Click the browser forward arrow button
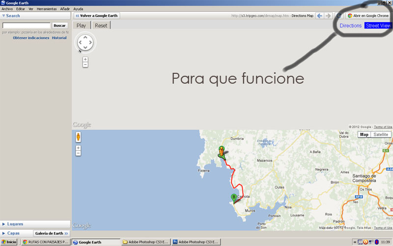Screen dimensions: 393x246 (x=329, y=16)
